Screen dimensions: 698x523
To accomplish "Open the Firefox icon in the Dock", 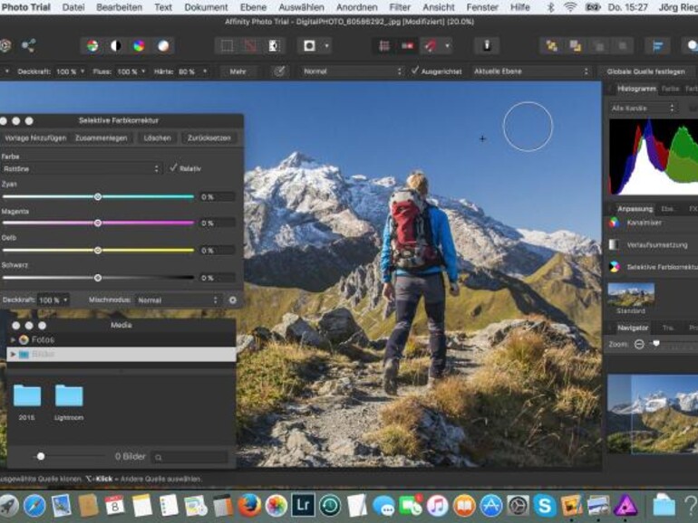I will (x=250, y=505).
